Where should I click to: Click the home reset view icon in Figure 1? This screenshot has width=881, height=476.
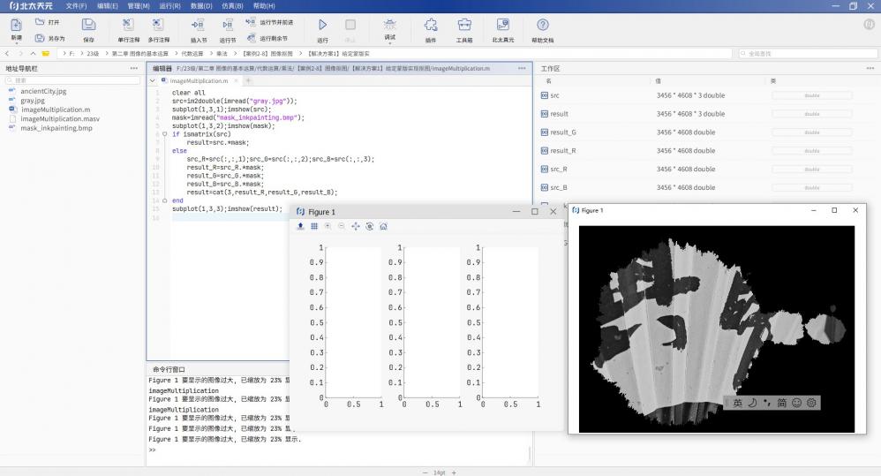pyautogui.click(x=383, y=226)
